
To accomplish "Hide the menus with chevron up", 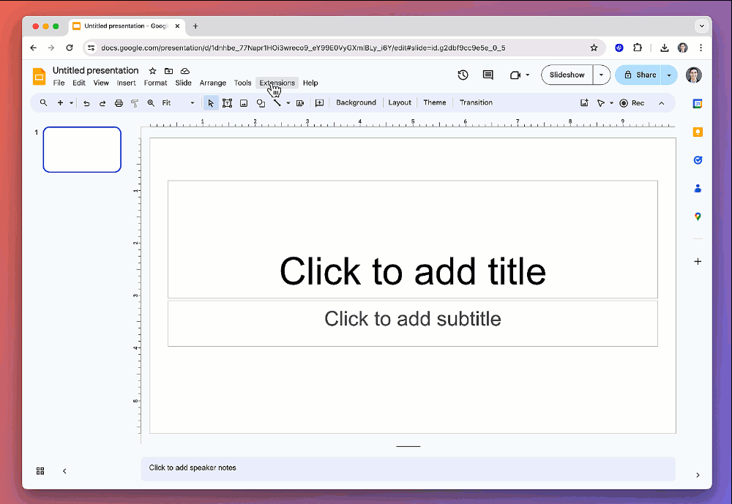I will tap(662, 103).
